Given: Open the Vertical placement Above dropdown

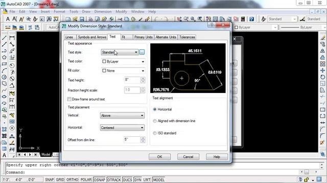Looking at the screenshot, I should tap(122, 115).
